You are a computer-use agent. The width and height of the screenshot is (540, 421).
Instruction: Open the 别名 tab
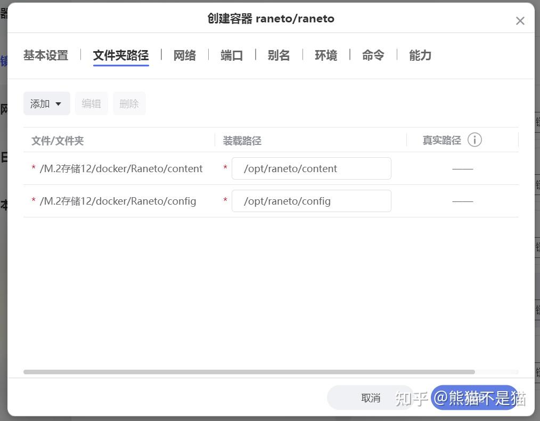[x=279, y=55]
